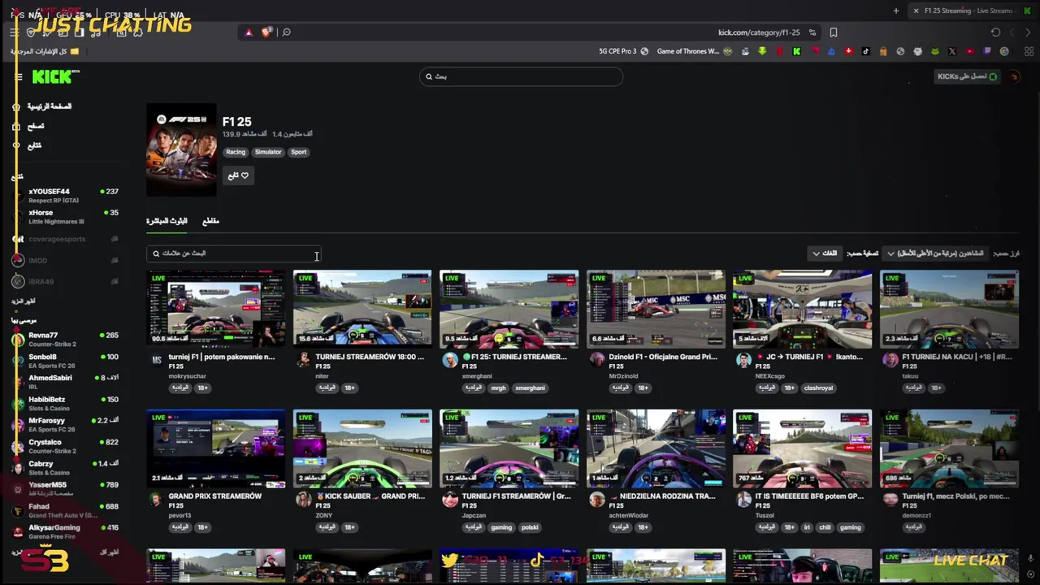
Task: Open the sidebar following icon
Action: coord(16,145)
